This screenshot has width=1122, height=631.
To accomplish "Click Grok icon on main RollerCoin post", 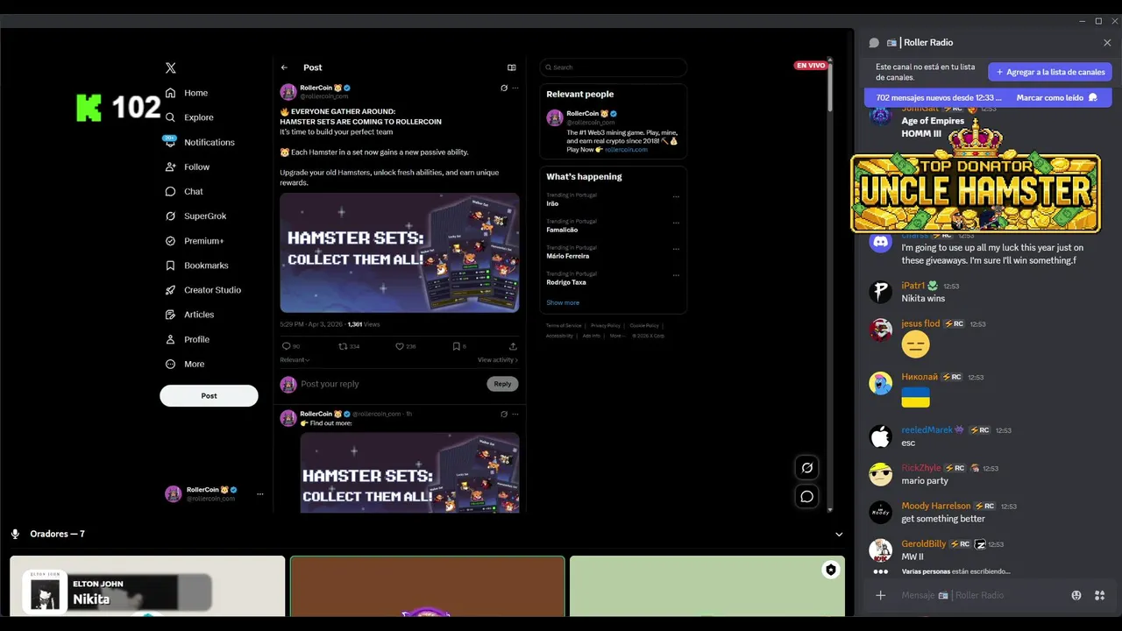I will pos(504,88).
